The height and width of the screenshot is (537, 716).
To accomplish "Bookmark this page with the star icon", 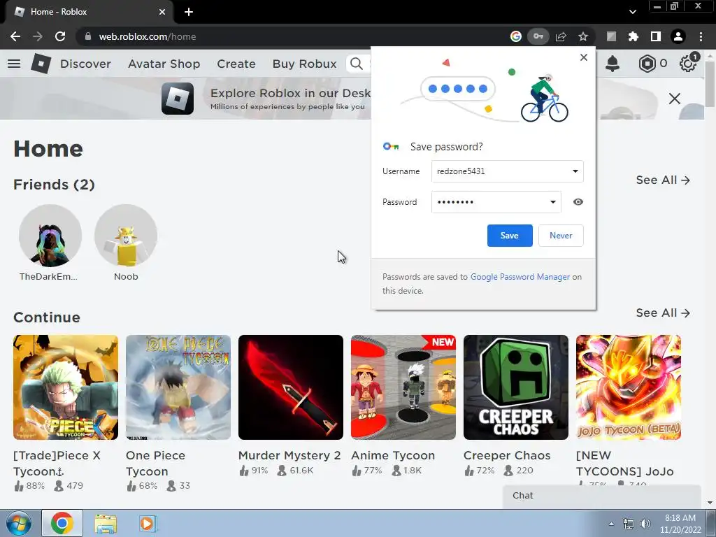I will [583, 36].
